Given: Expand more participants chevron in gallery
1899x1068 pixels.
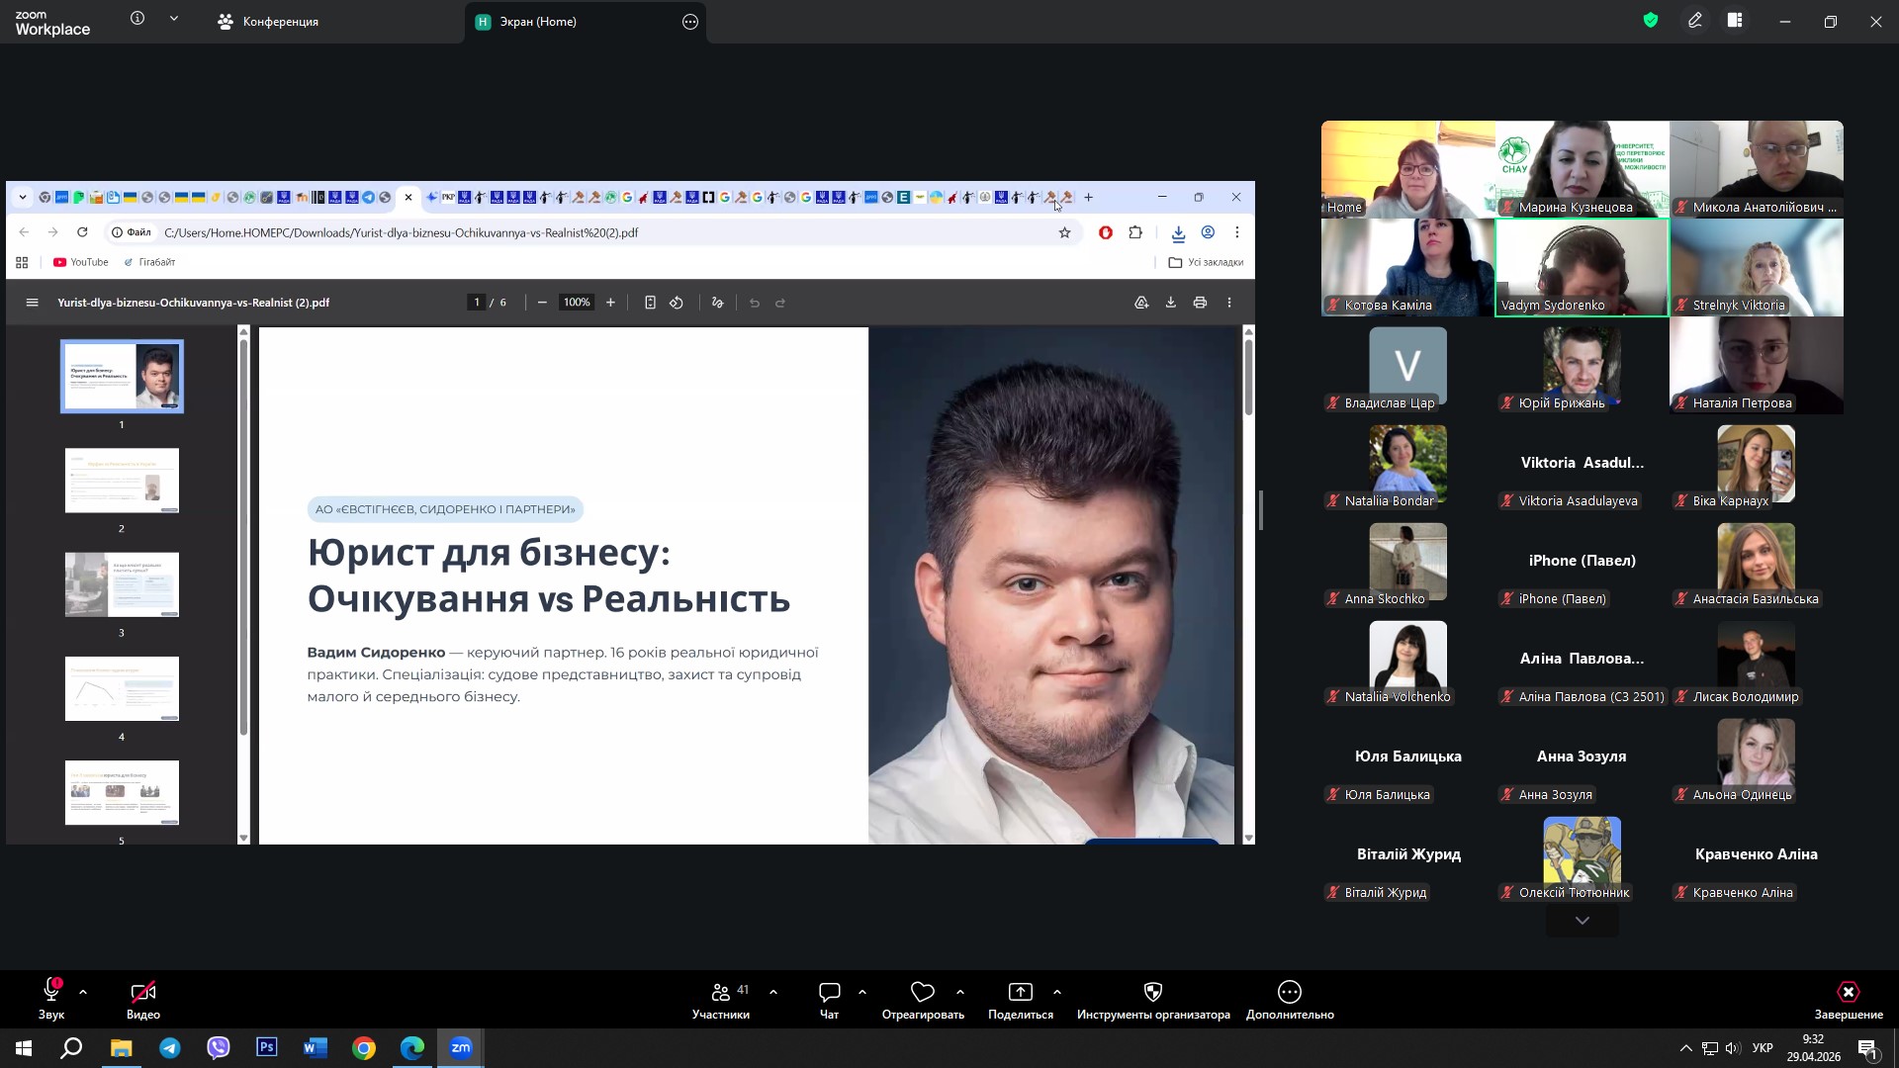Looking at the screenshot, I should pos(1582,921).
